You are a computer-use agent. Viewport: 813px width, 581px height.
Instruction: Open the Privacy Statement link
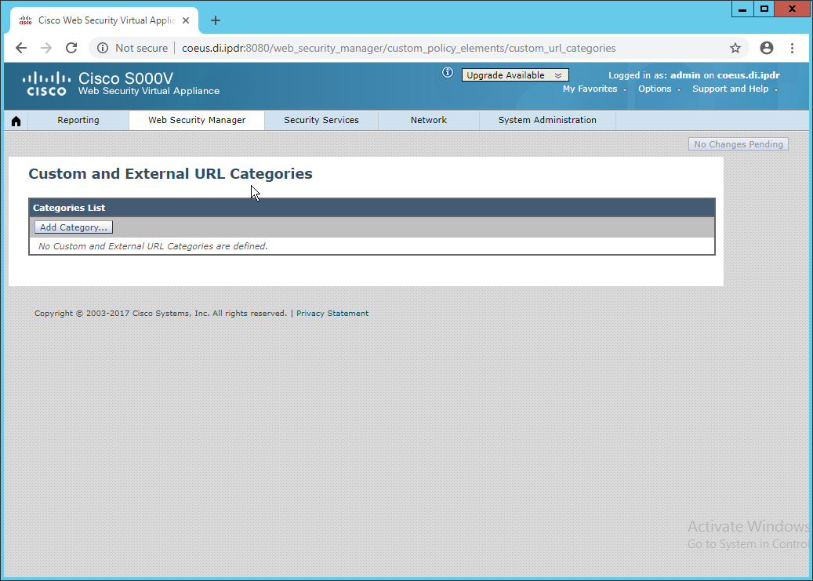(x=332, y=314)
